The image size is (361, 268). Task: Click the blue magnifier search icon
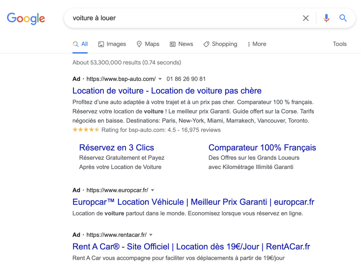342,18
